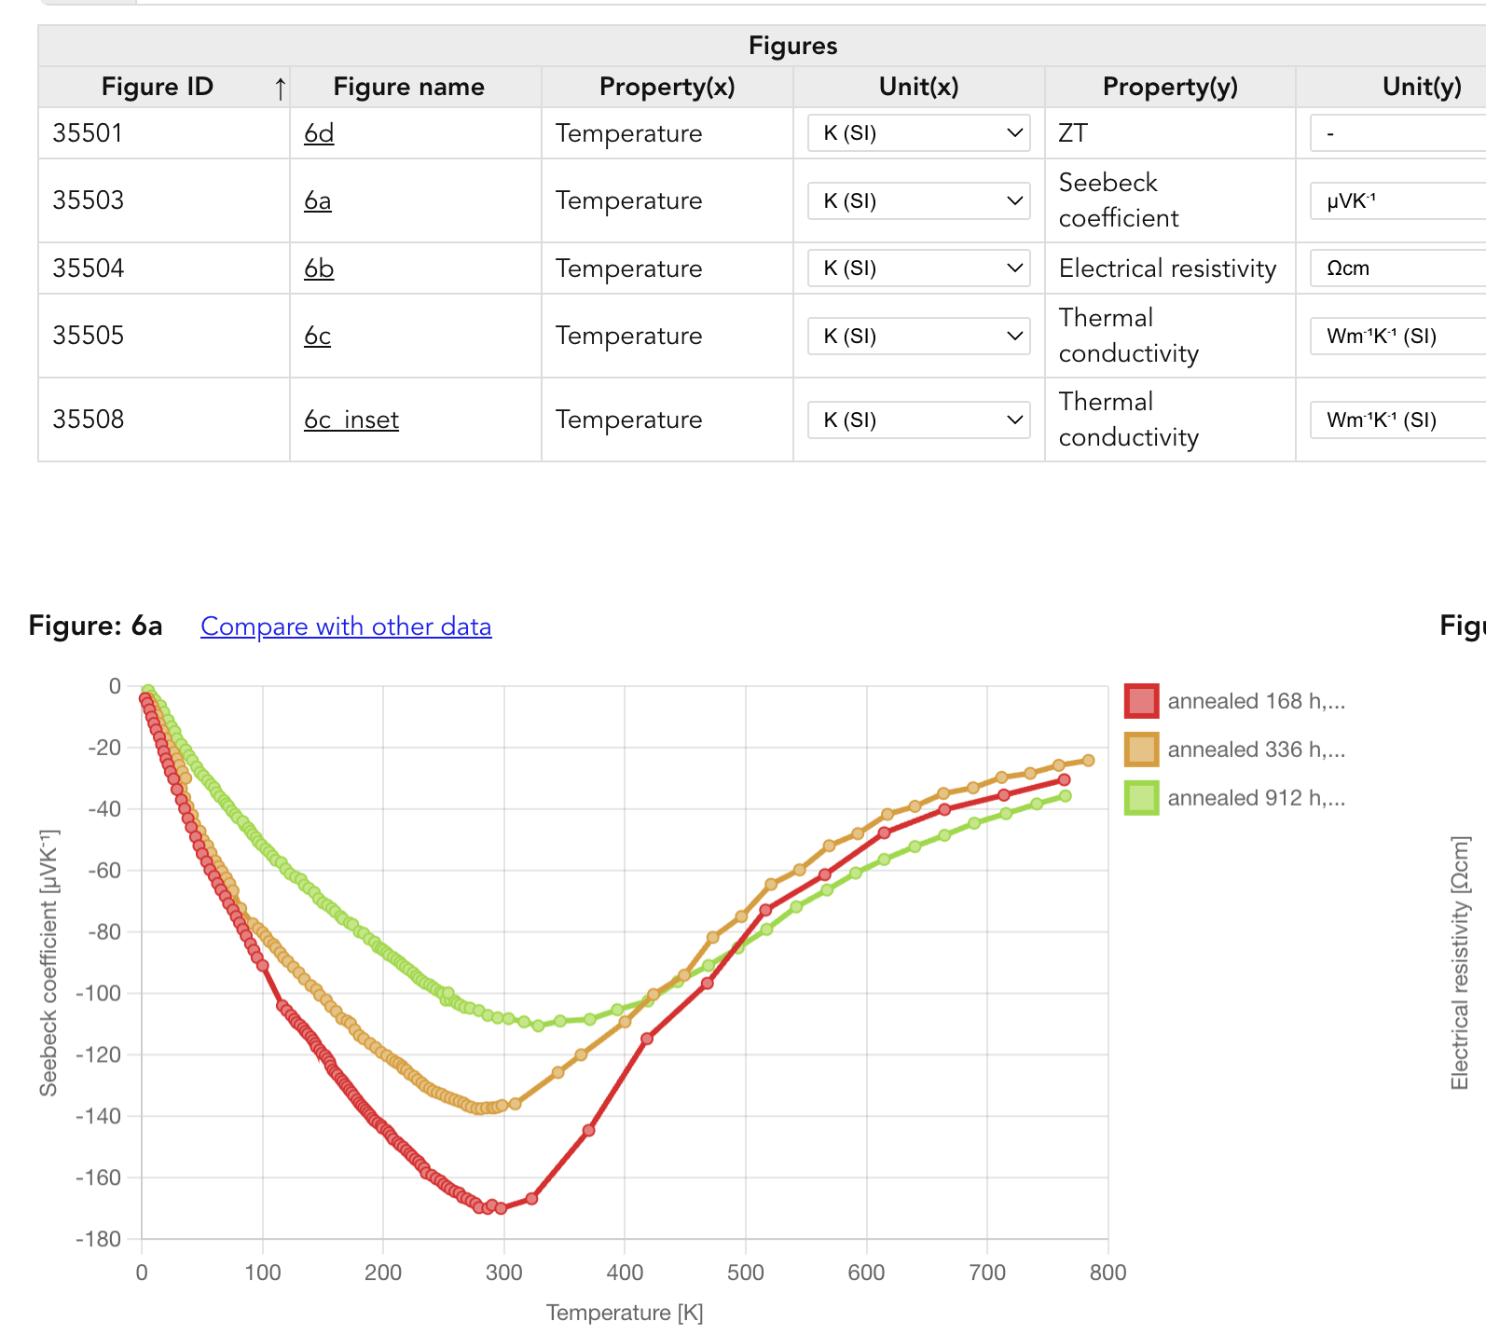
Task: Click the sort arrow in Figure ID header
Action: click(x=280, y=89)
